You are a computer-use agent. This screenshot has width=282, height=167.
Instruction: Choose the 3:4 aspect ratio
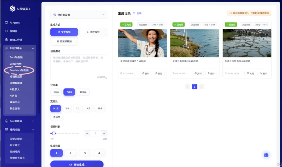point(67,108)
